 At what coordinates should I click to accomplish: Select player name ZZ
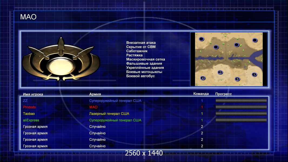pos(25,100)
